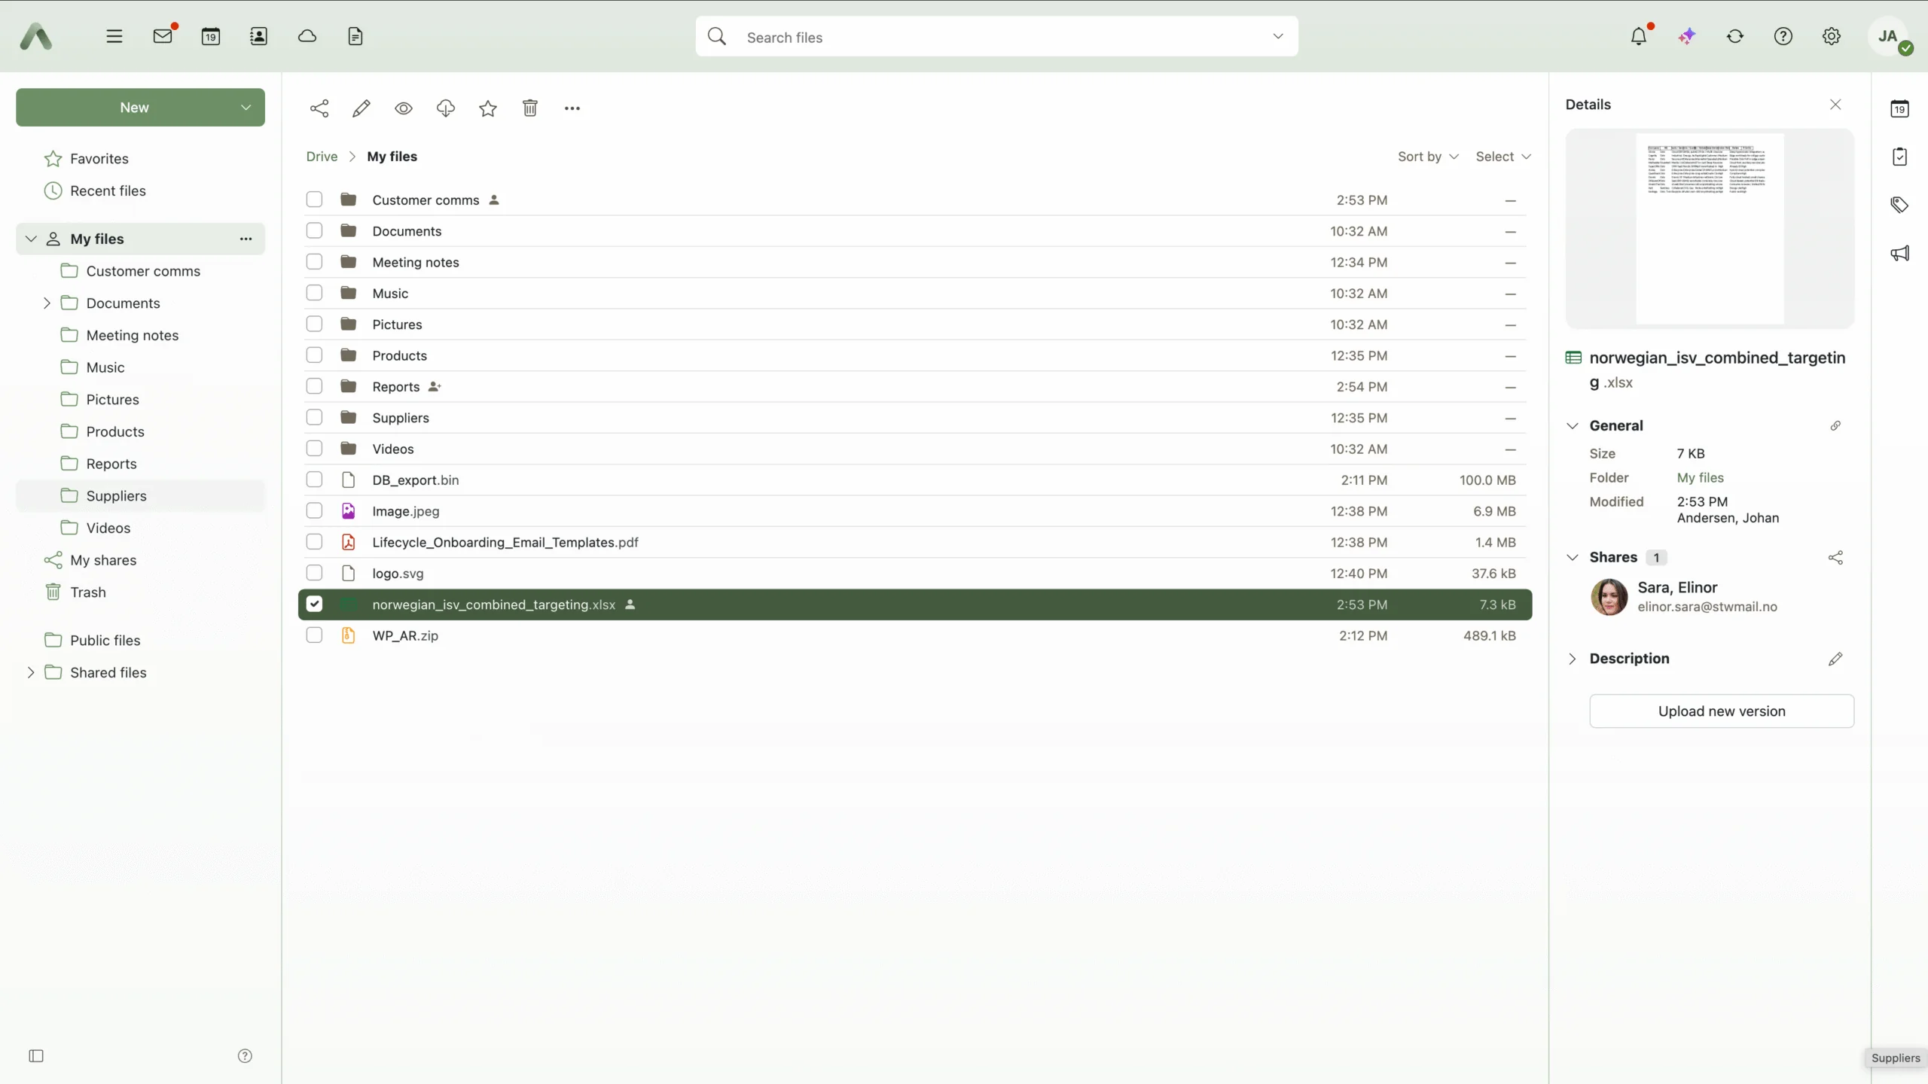The width and height of the screenshot is (1928, 1084).
Task: Uncheck the norwegian_isv_combined_targeting.xlsx checkbox
Action: pyautogui.click(x=314, y=604)
